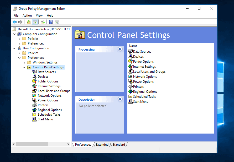Open the View menu
The image size is (234, 162).
click(39, 16)
